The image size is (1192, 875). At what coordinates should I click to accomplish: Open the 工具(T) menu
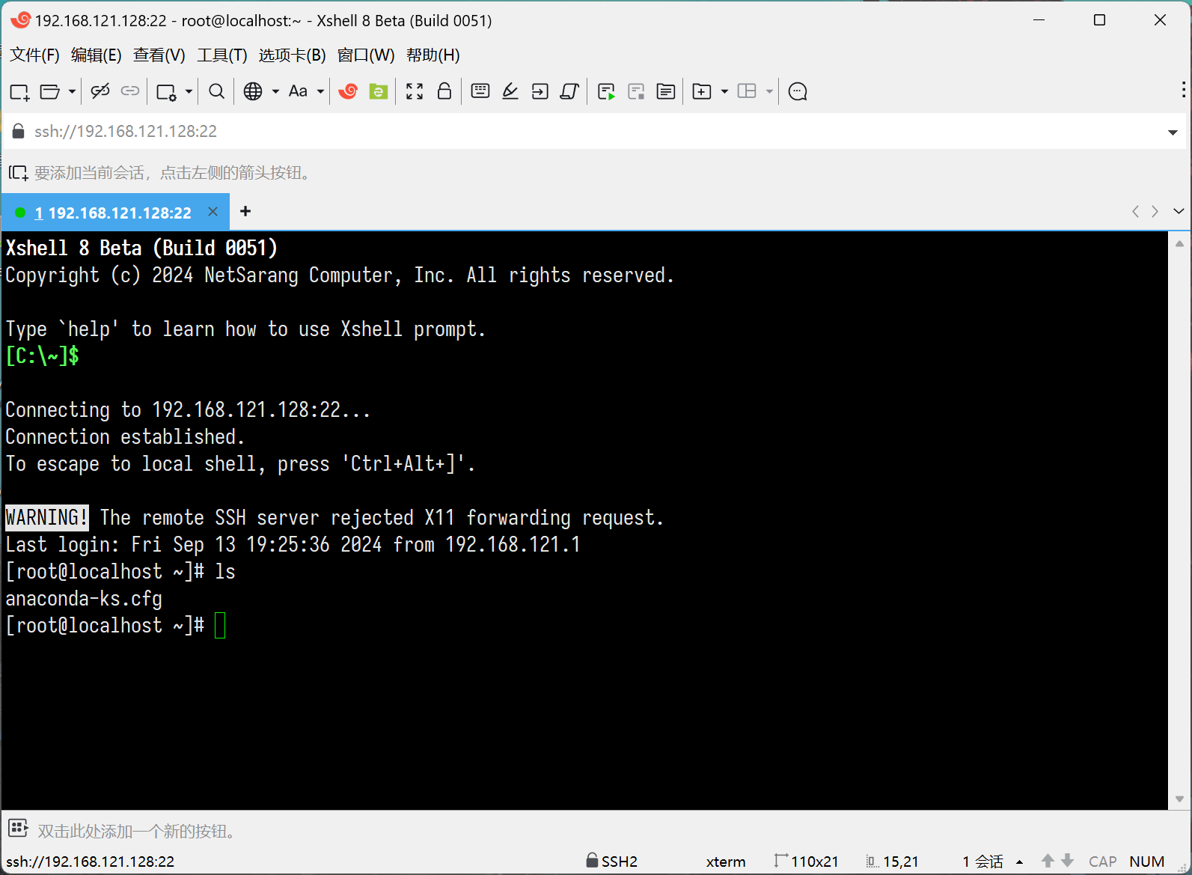(x=222, y=55)
